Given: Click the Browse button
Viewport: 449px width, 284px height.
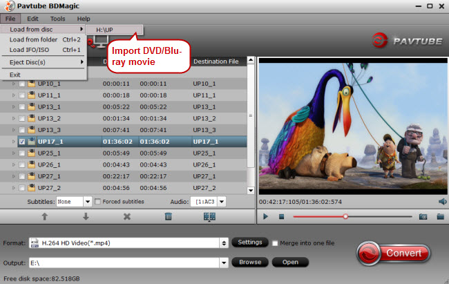Looking at the screenshot, I should 249,262.
